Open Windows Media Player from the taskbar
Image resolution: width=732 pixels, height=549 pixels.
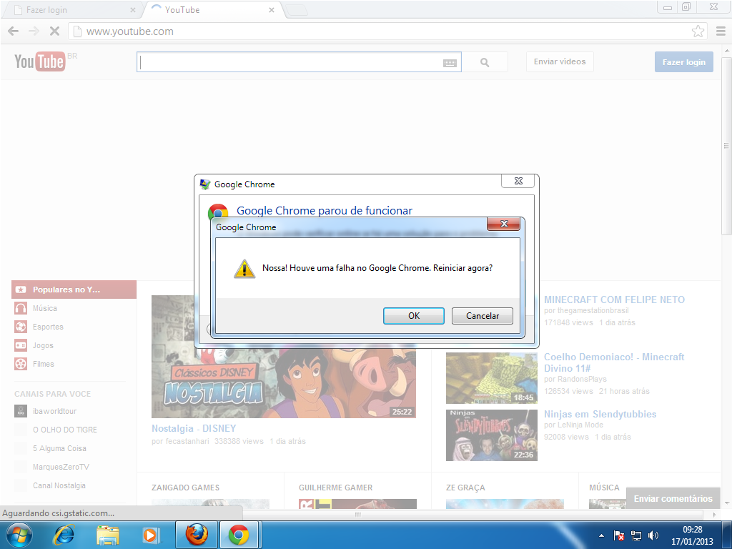tap(150, 535)
